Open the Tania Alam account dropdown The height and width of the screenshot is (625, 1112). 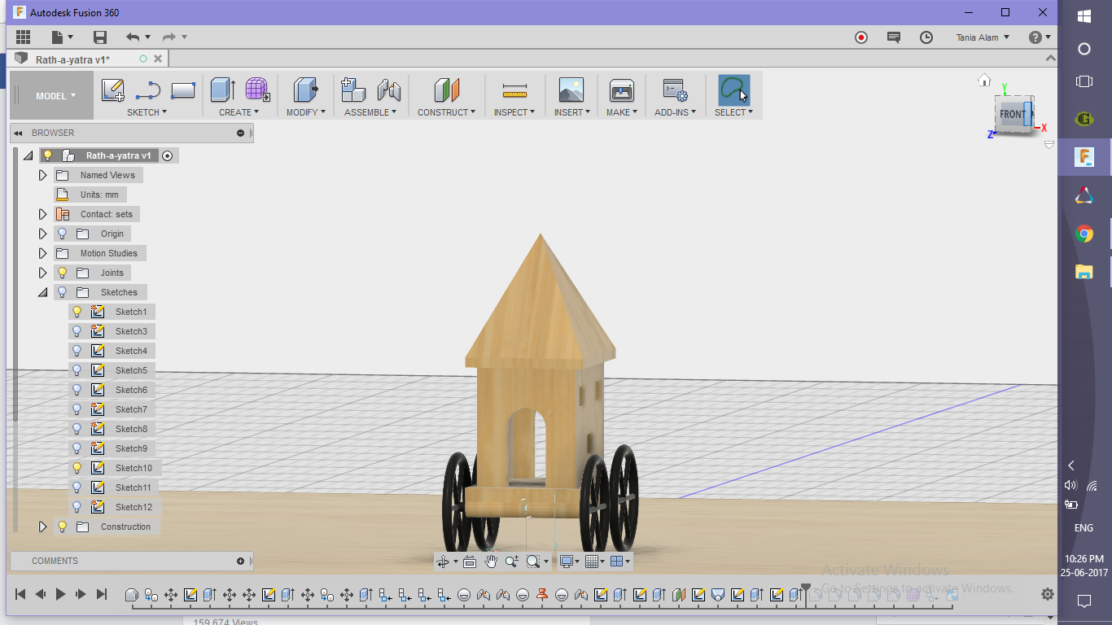(983, 37)
